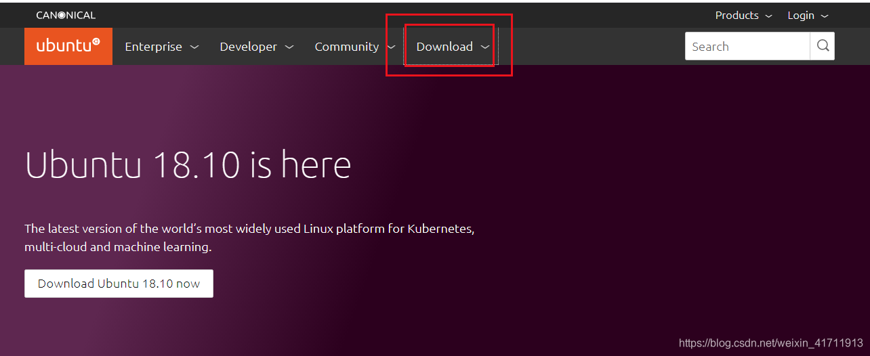Expand the Enterprise chevron arrow
Viewport: 870px width, 356px height.
coord(194,47)
